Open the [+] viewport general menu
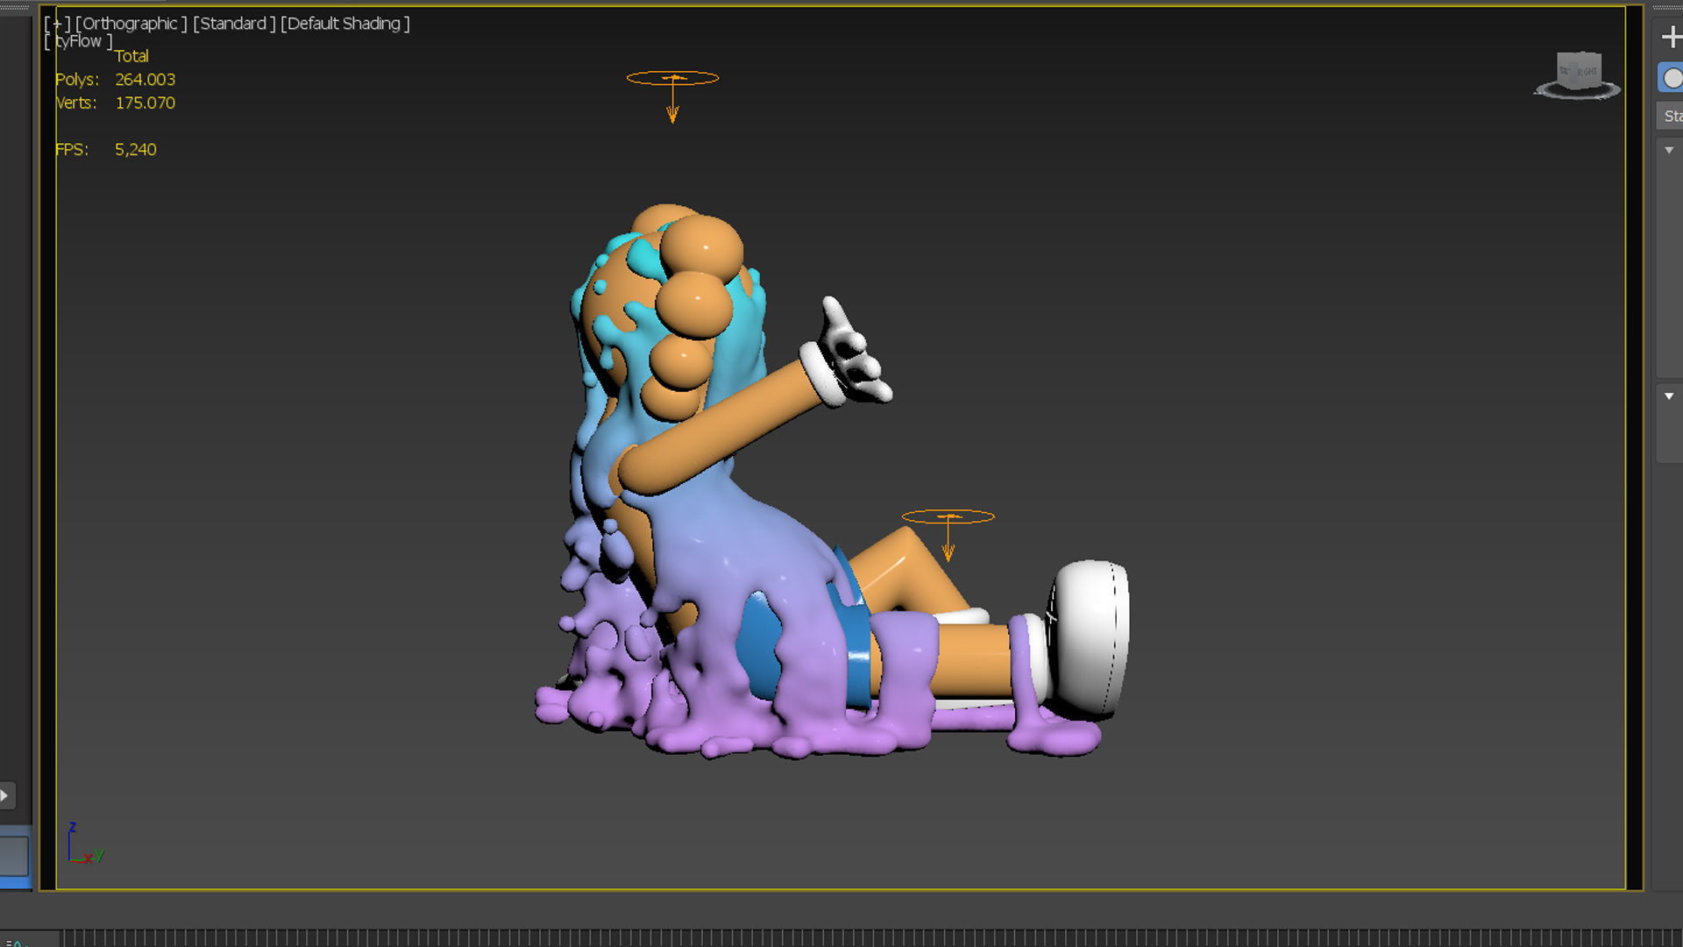Viewport: 1683px width, 947px height. coord(57,24)
